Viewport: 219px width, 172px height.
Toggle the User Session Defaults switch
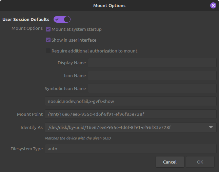pyautogui.click(x=62, y=19)
